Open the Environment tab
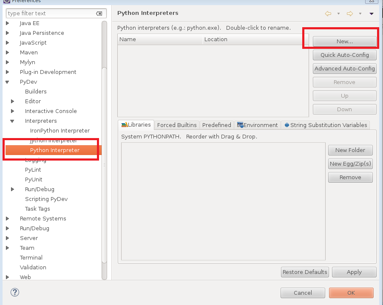The image size is (383, 305). coord(258,125)
